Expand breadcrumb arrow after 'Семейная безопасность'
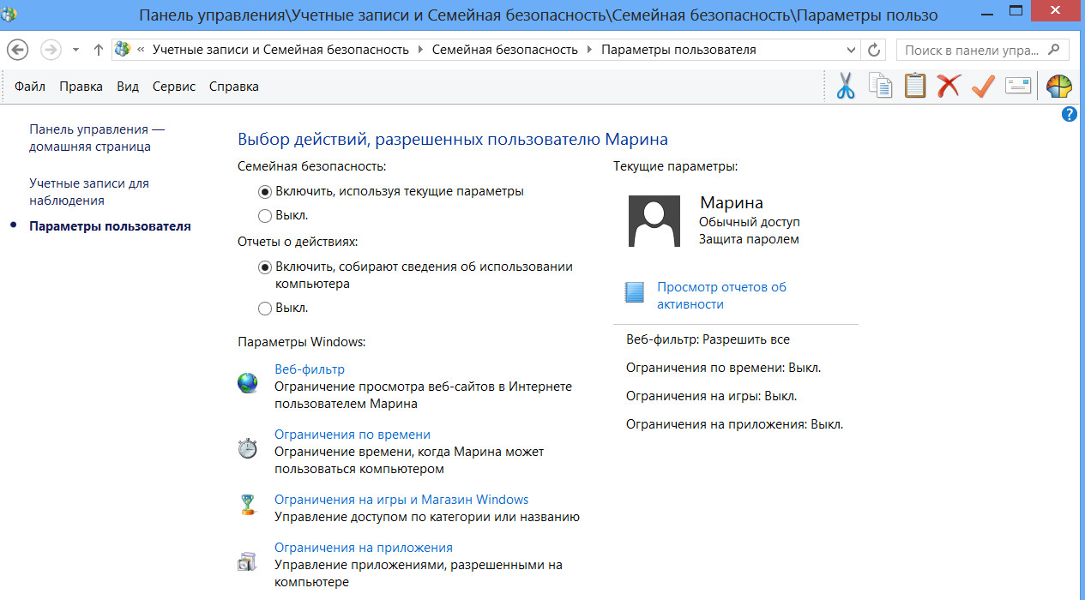The width and height of the screenshot is (1085, 600). [589, 50]
